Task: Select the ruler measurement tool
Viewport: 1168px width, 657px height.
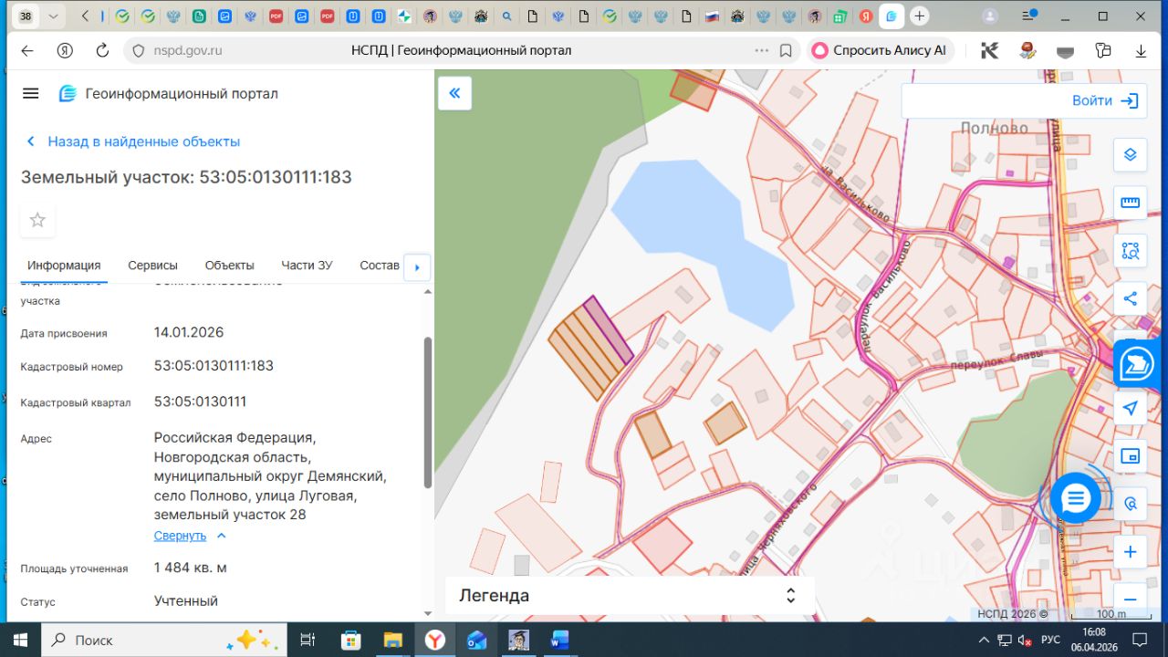Action: 1130,203
